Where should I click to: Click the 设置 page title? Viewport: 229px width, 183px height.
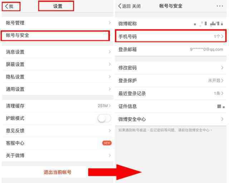[58, 6]
